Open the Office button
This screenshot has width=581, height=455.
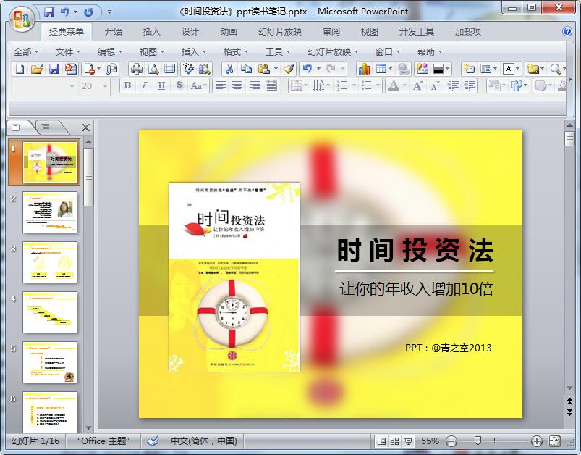tap(22, 18)
